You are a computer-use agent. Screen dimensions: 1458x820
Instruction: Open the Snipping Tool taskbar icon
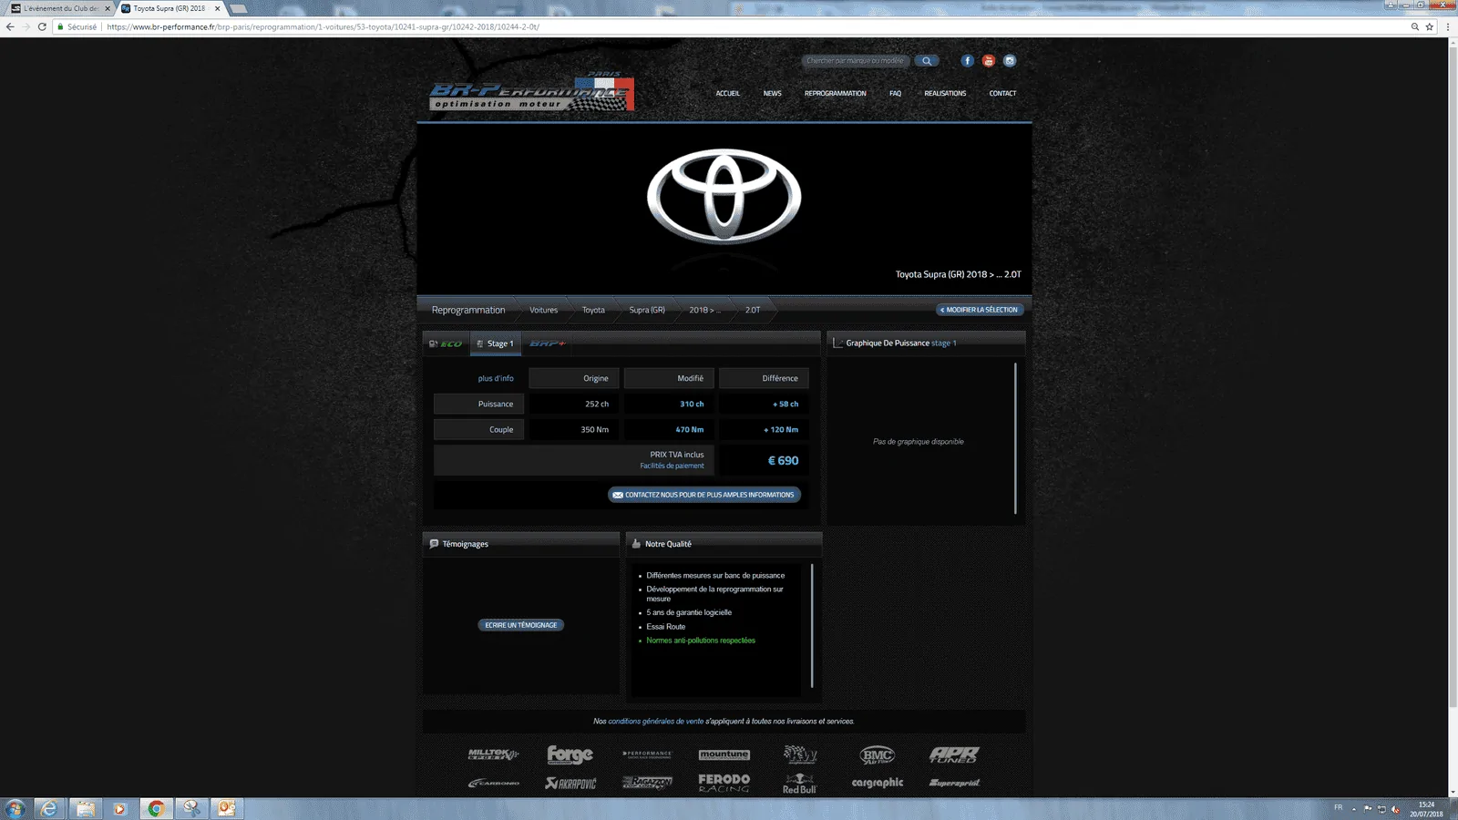click(x=191, y=808)
